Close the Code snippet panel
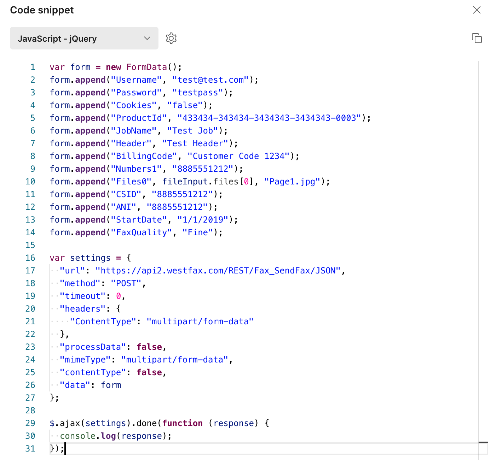491x460 pixels. click(476, 10)
